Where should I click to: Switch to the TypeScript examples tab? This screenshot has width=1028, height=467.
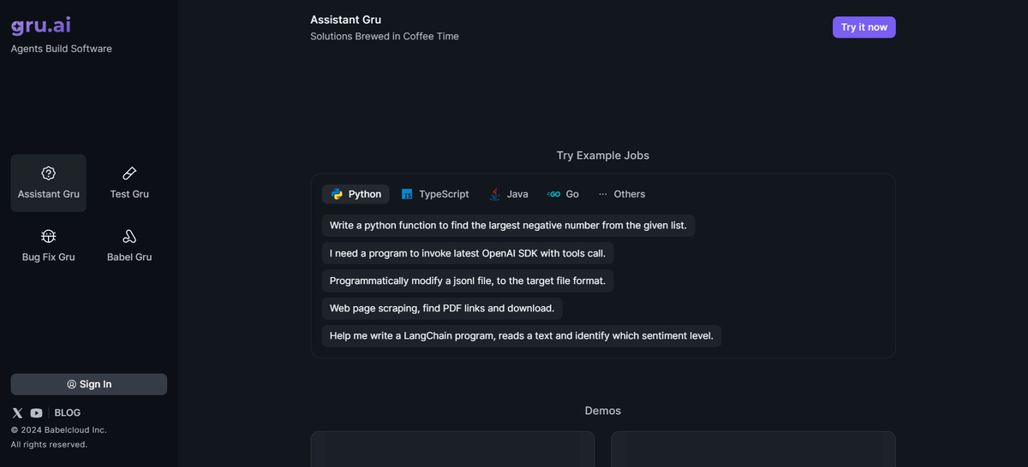pyautogui.click(x=435, y=194)
